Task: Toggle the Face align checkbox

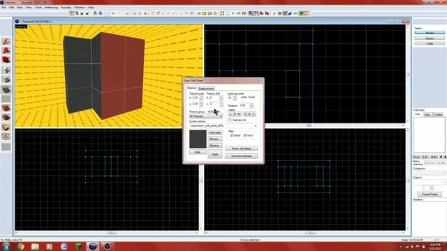Action: click(x=245, y=135)
